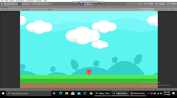
Task: Pause the game playback
Action: coord(86,4)
